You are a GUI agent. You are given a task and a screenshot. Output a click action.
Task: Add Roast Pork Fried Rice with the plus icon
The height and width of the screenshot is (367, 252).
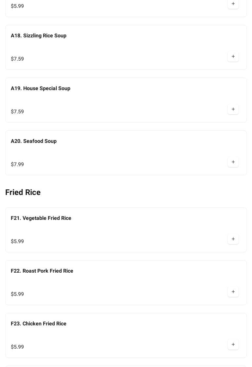point(233,292)
